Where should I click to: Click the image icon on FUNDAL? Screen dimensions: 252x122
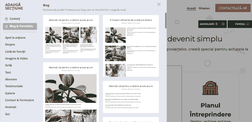click(x=247, y=24)
